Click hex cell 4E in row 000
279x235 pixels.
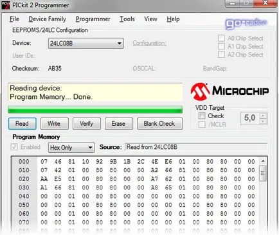[x=154, y=161]
